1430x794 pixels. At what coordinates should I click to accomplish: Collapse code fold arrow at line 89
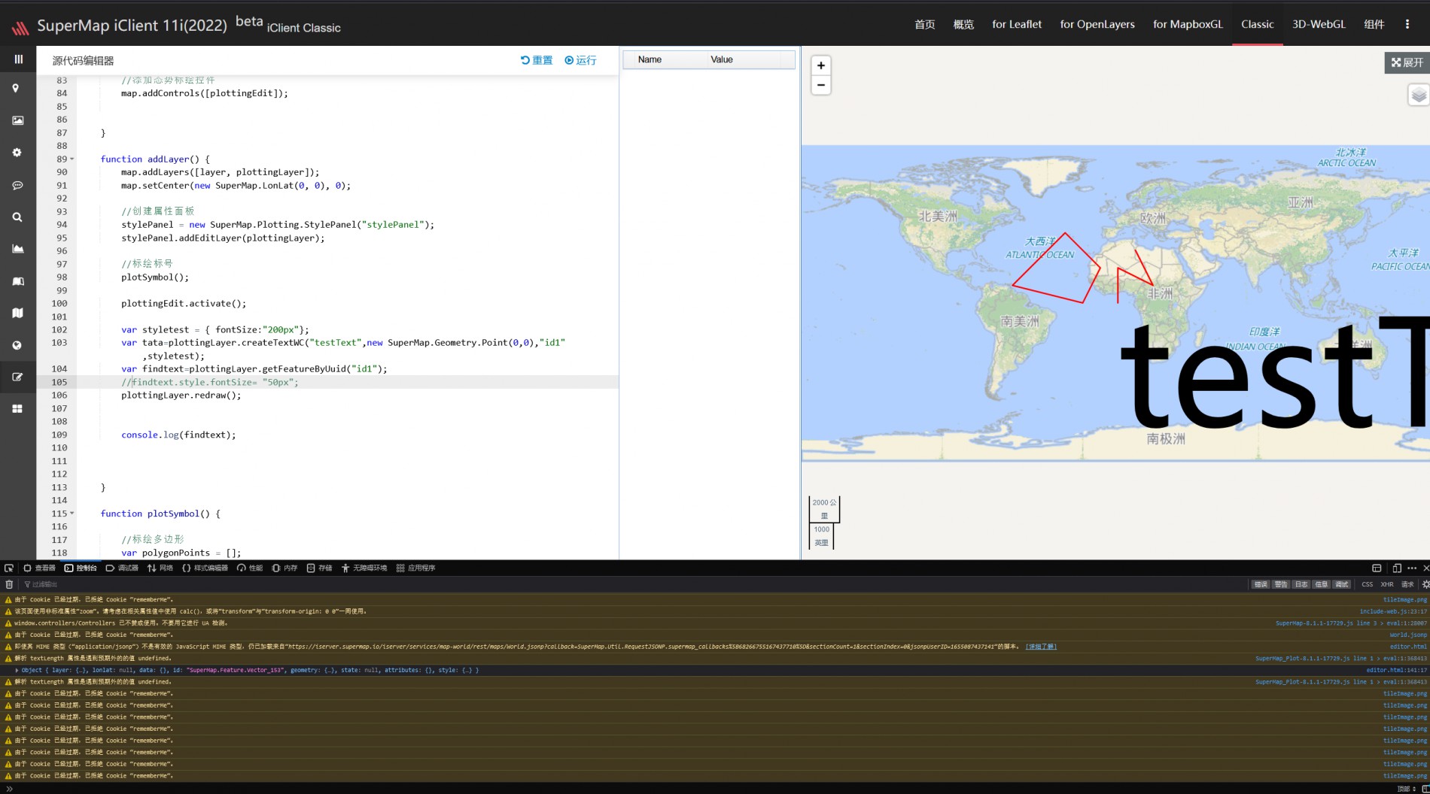(72, 159)
